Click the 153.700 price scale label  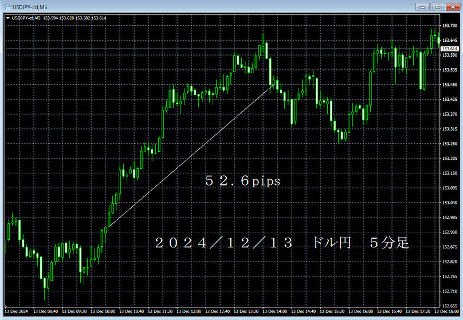450,26
